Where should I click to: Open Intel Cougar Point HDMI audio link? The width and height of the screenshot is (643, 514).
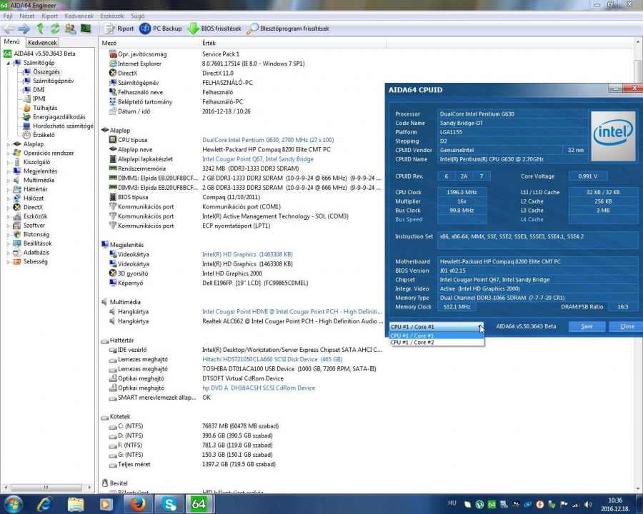(291, 311)
